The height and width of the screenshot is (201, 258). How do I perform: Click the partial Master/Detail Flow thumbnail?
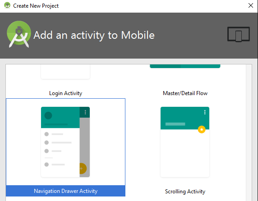pos(185,66)
